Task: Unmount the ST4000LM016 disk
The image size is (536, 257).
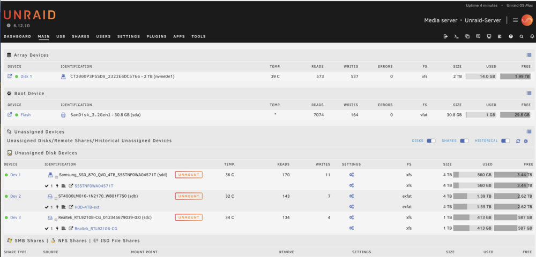Action: point(189,196)
